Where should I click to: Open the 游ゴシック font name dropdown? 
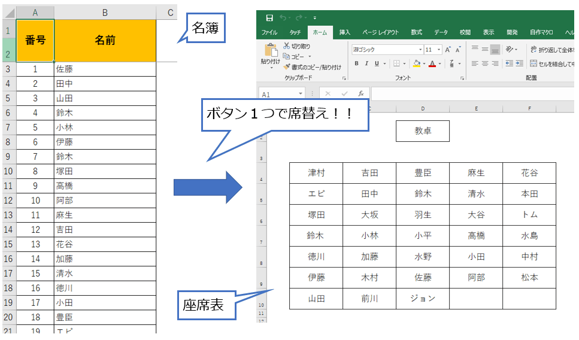click(420, 50)
